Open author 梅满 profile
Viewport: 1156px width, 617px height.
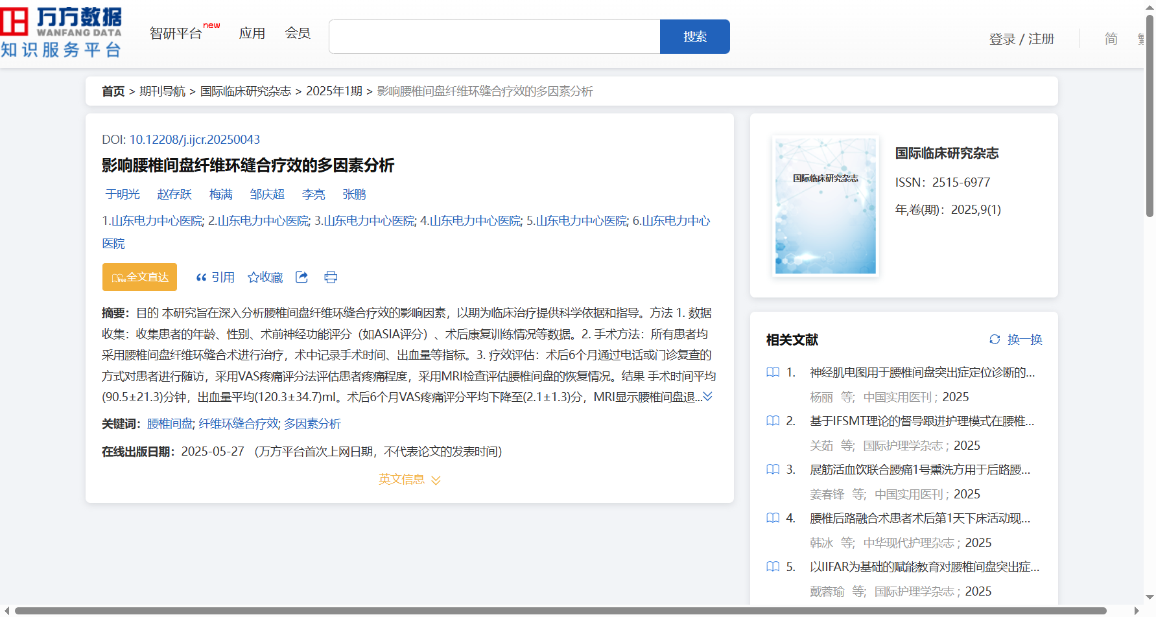pyautogui.click(x=221, y=194)
